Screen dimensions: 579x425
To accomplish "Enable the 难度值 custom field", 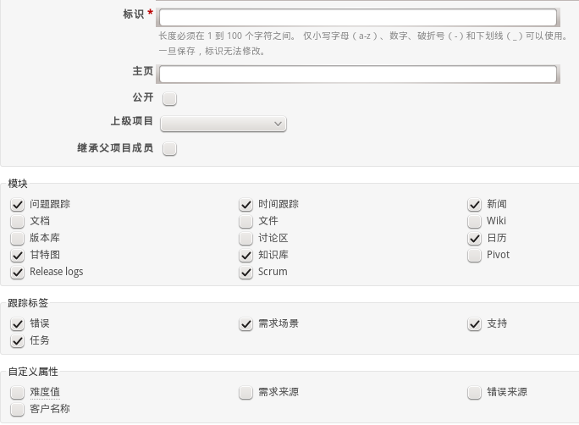I will click(18, 393).
